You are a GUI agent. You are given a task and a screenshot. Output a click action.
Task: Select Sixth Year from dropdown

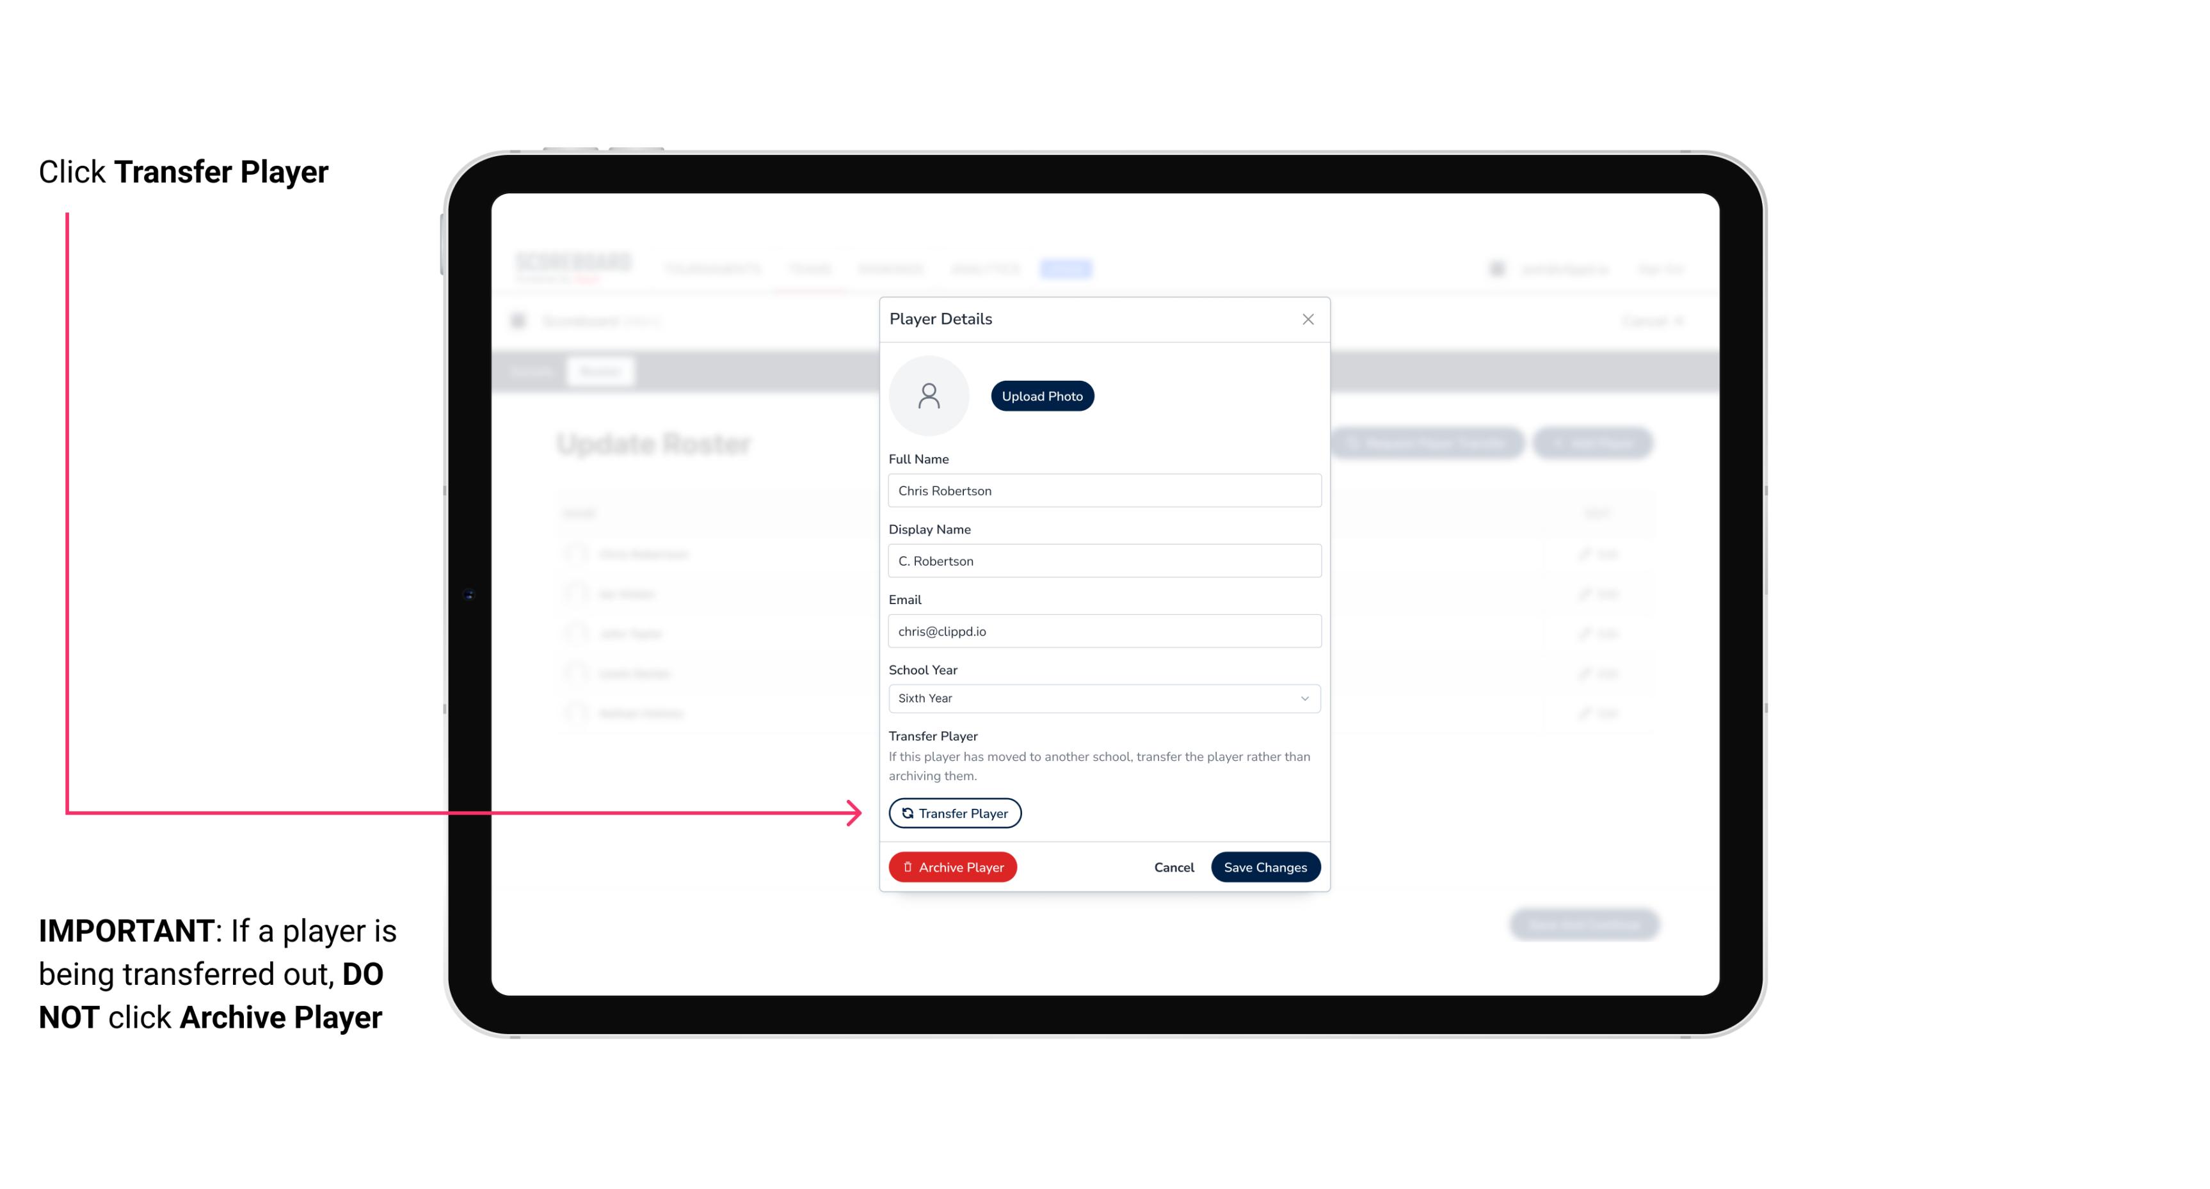1101,697
